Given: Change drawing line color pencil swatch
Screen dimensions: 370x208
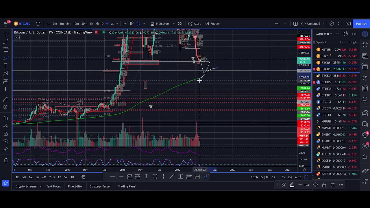Looking at the screenshot, I should [292, 185].
